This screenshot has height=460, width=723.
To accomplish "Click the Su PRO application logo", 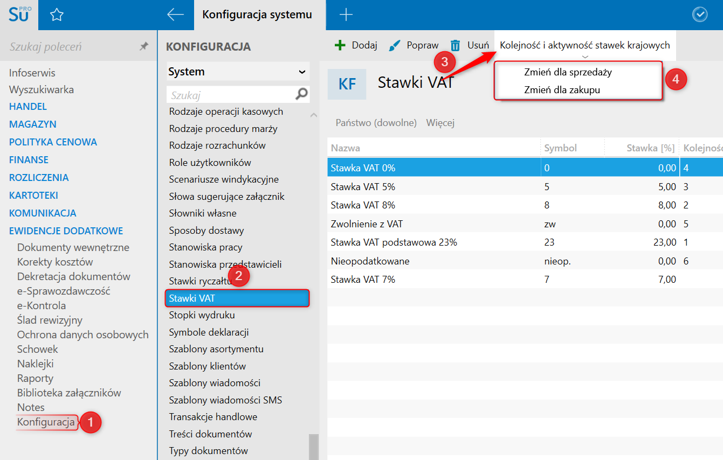I will (x=20, y=14).
